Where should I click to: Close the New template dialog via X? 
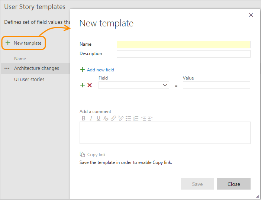click(251, 15)
